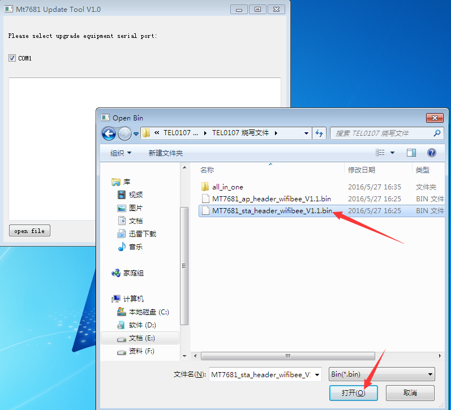Go back with the blue back arrow

click(109, 133)
